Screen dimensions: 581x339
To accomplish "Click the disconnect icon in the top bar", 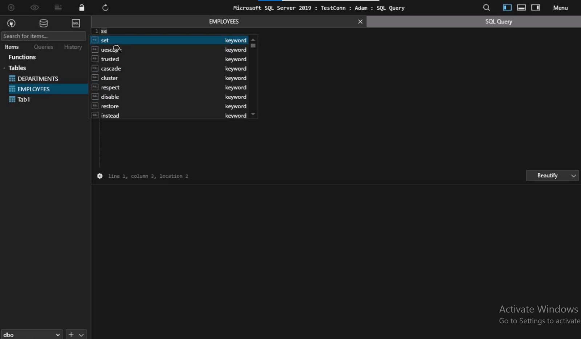I will click(x=11, y=8).
